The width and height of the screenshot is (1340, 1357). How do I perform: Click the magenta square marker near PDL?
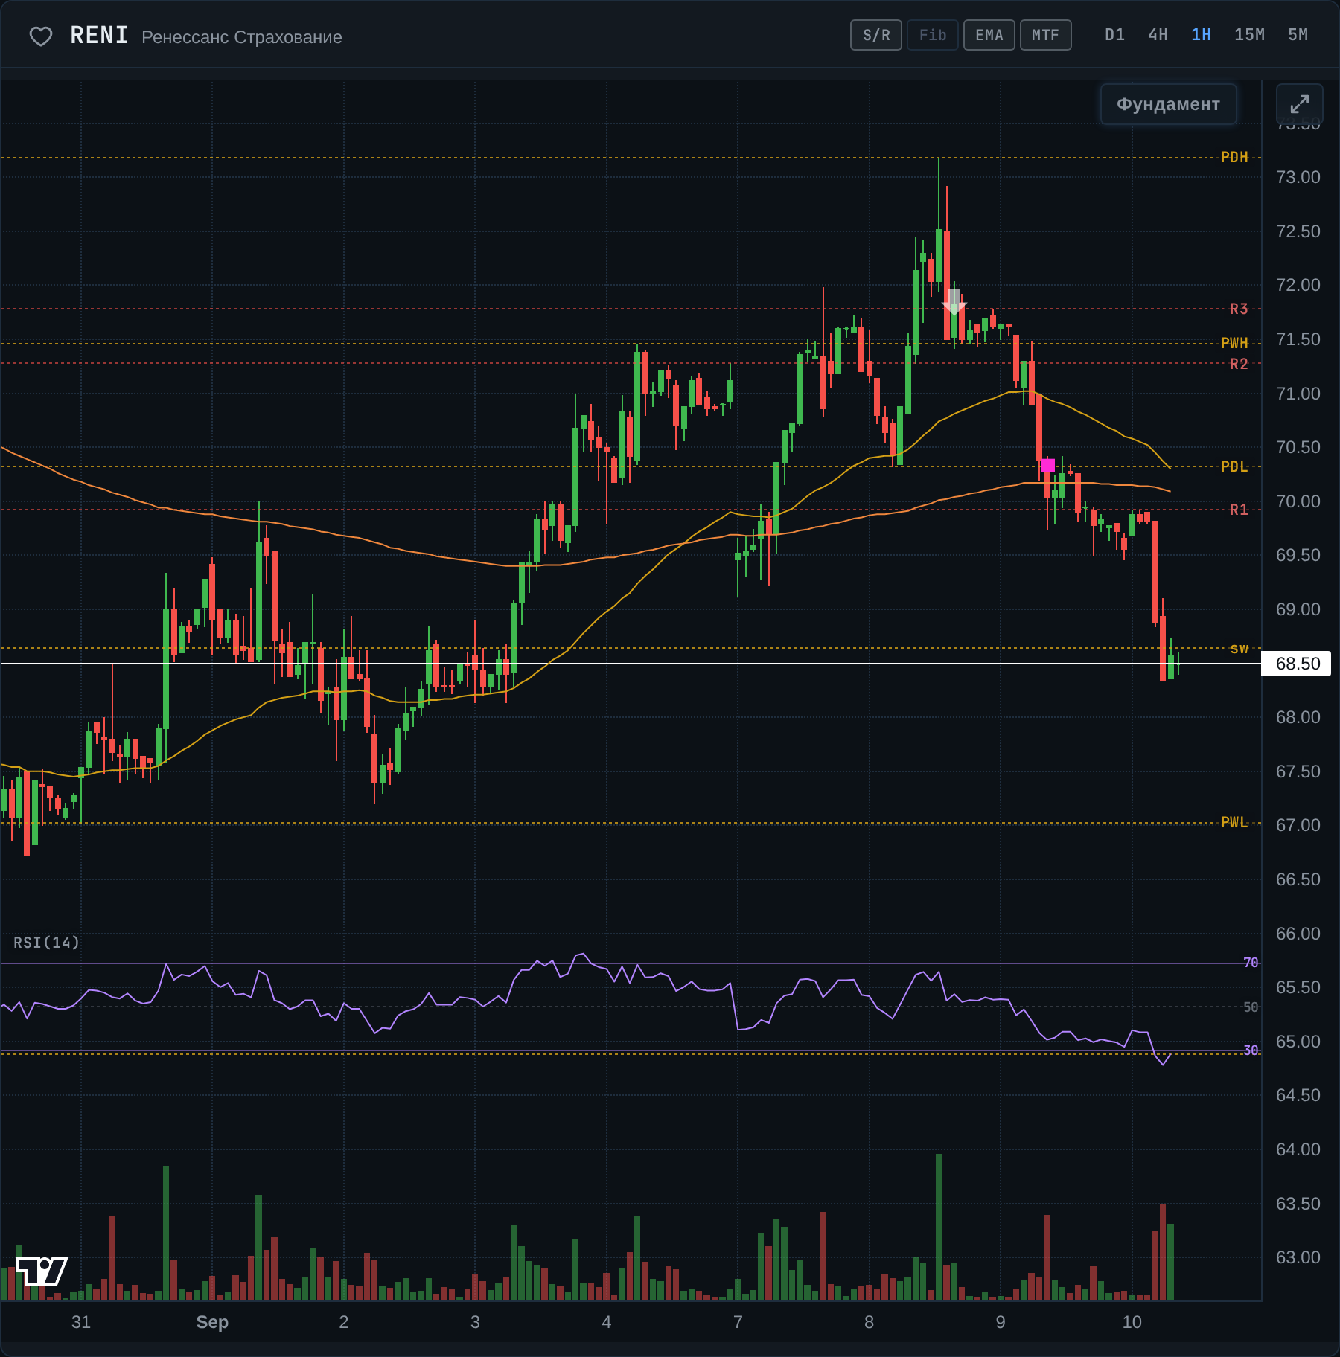coord(1048,466)
